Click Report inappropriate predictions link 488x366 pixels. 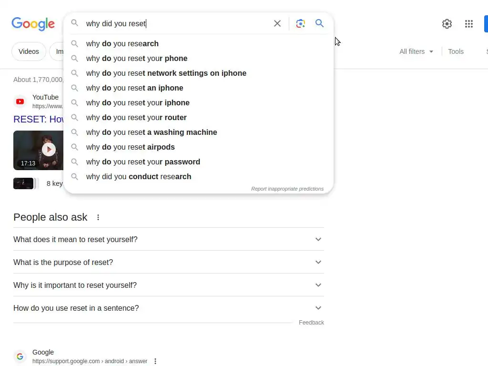[287, 189]
